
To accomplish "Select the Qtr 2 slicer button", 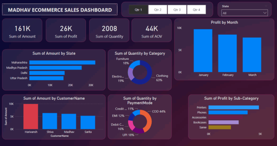I will [x=157, y=9].
